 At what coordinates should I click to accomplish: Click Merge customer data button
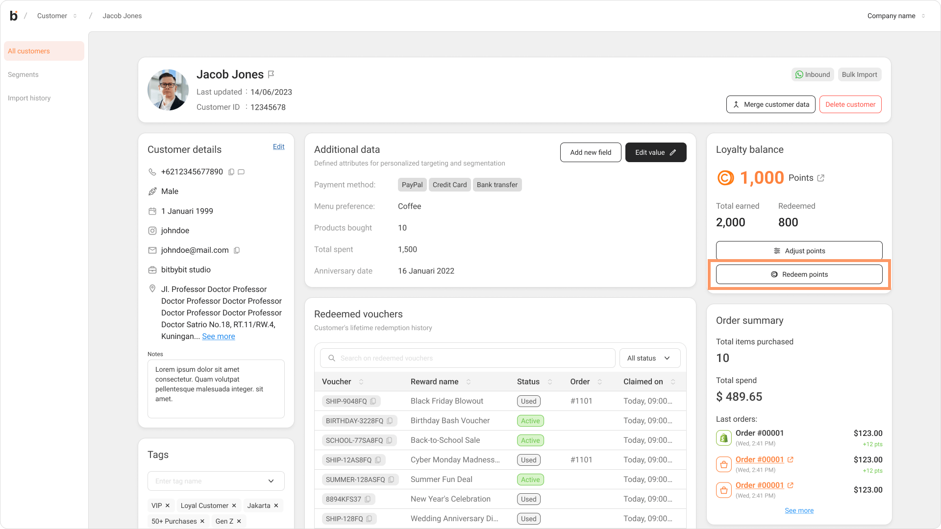pyautogui.click(x=771, y=104)
